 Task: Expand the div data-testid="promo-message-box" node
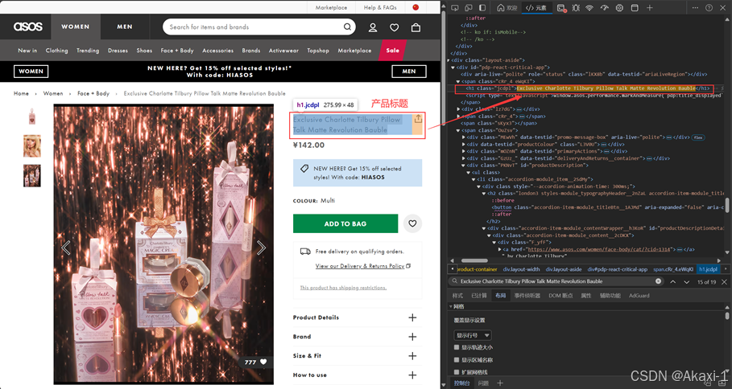(463, 137)
